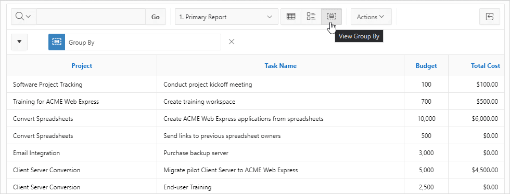
Task: Click the 10,000 budget value
Action: click(426, 119)
